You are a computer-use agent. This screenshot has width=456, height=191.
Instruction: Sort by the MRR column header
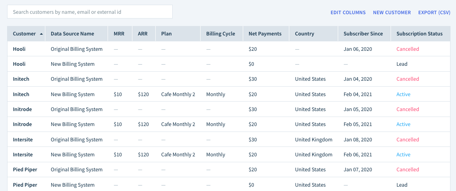(x=119, y=34)
